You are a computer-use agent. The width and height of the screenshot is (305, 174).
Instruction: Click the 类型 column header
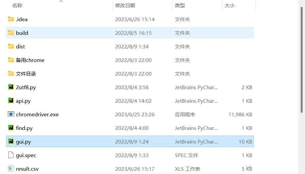coord(180,6)
